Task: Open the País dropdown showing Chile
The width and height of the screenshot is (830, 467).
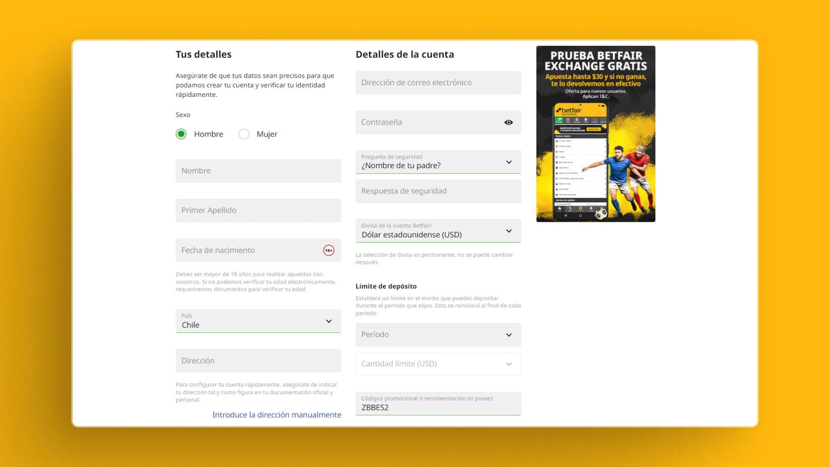Action: coord(258,321)
